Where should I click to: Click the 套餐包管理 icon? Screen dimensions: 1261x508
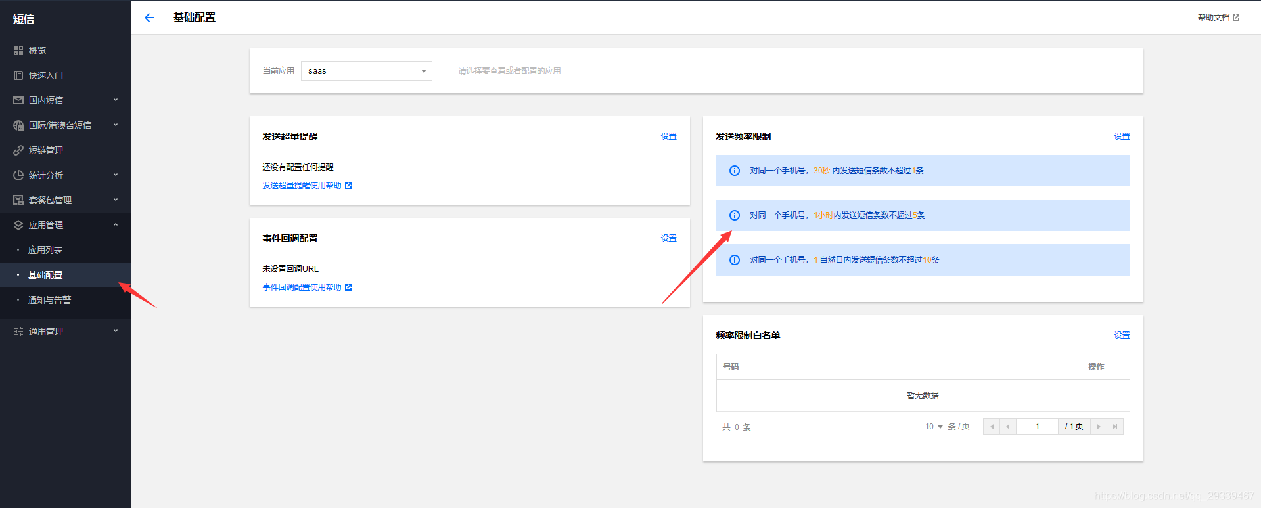tap(18, 200)
